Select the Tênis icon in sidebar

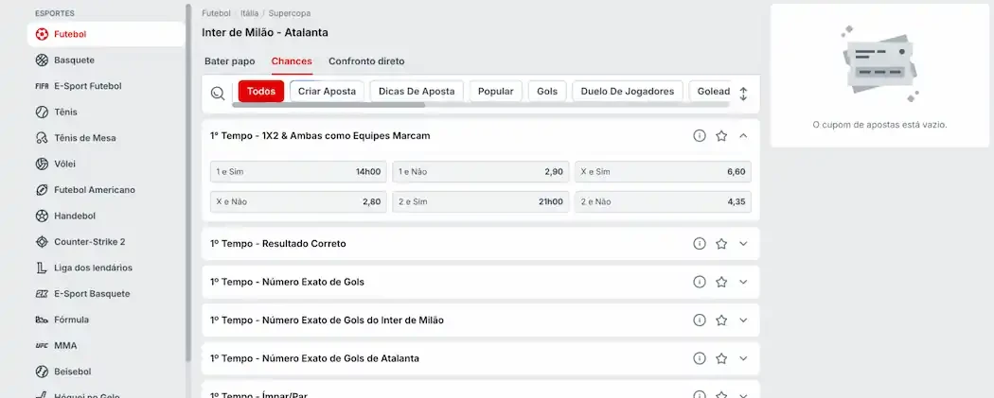(42, 112)
